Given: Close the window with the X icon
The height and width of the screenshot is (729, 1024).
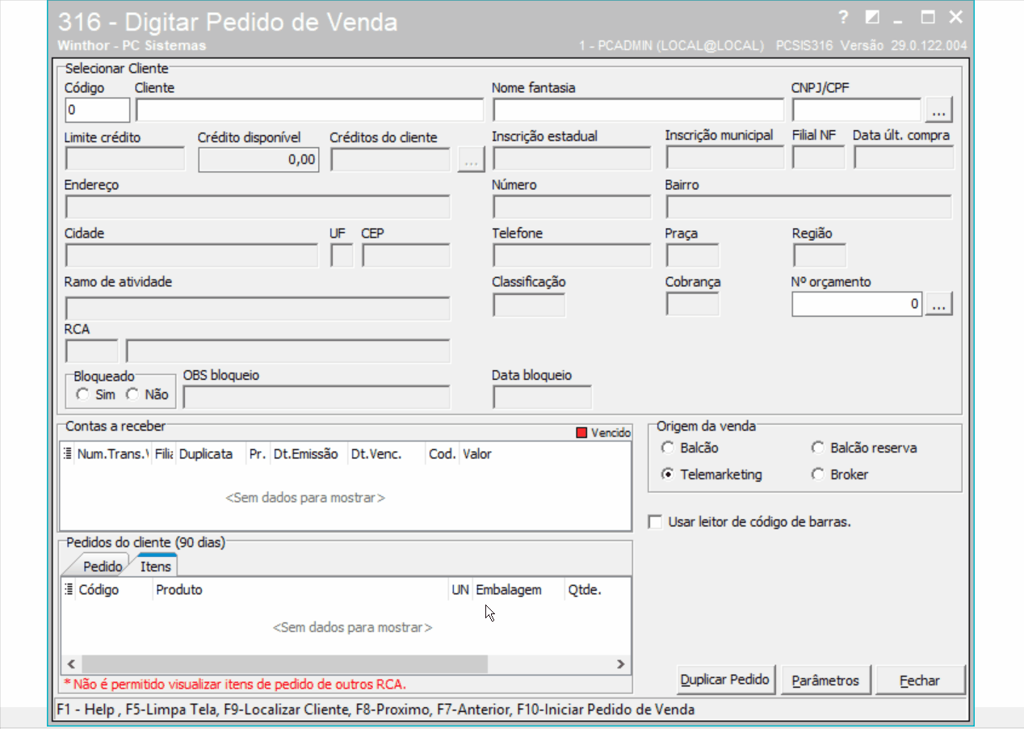Looking at the screenshot, I should point(955,17).
